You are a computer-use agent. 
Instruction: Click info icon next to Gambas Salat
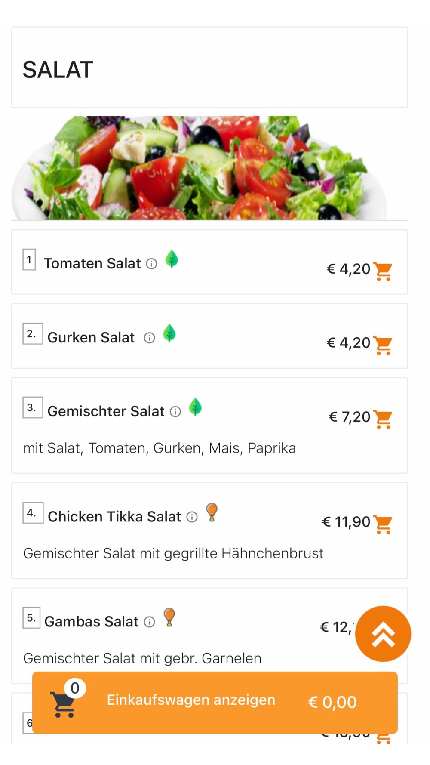click(149, 622)
